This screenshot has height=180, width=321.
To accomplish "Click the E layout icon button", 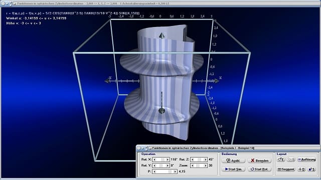I will point(281,159).
